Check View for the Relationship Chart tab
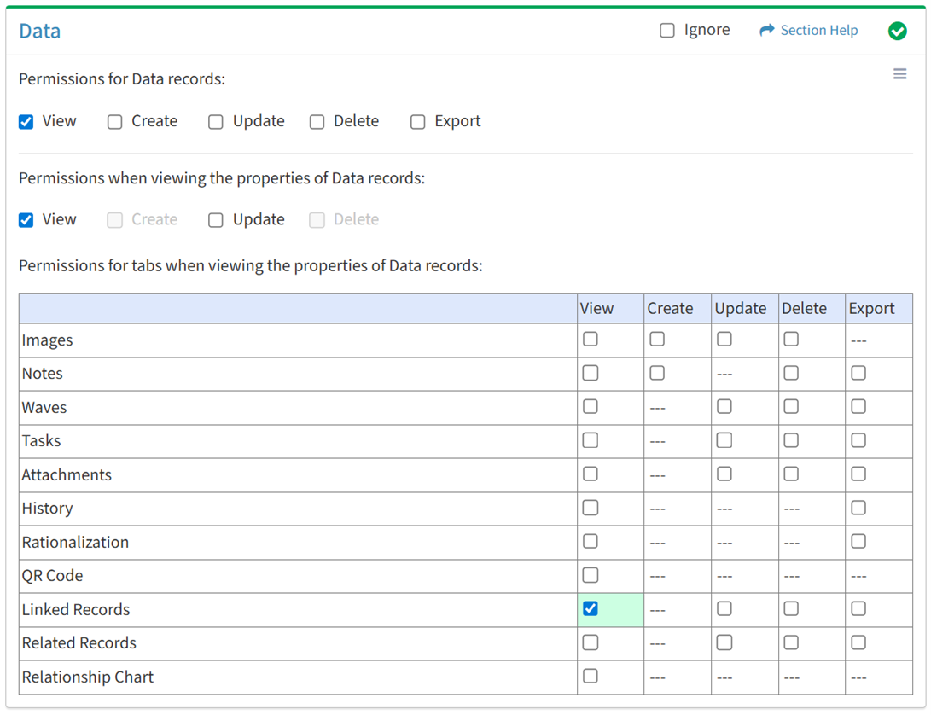This screenshot has width=931, height=715. pos(591,677)
